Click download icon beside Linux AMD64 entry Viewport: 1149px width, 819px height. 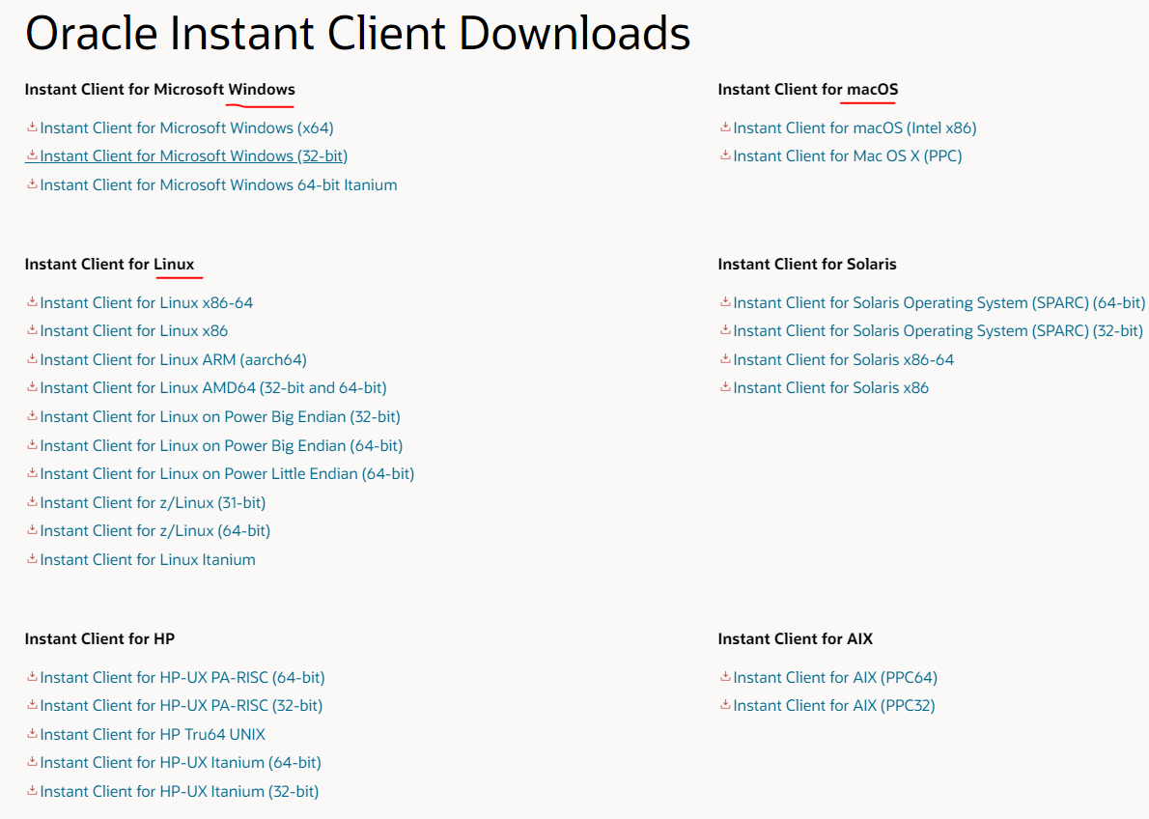pyautogui.click(x=32, y=386)
